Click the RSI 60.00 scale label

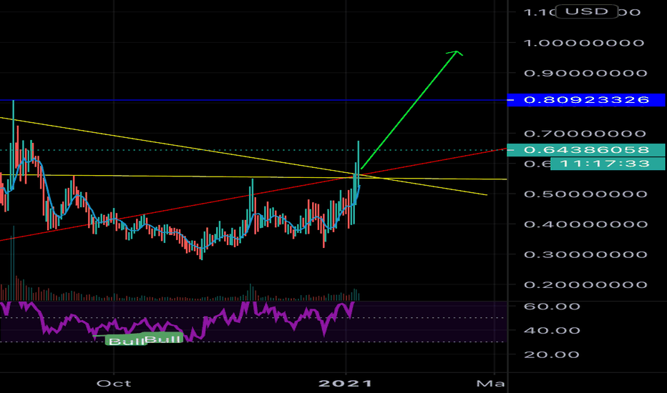point(552,307)
